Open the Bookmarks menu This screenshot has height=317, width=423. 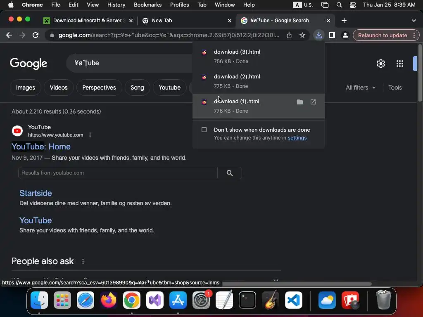click(147, 5)
